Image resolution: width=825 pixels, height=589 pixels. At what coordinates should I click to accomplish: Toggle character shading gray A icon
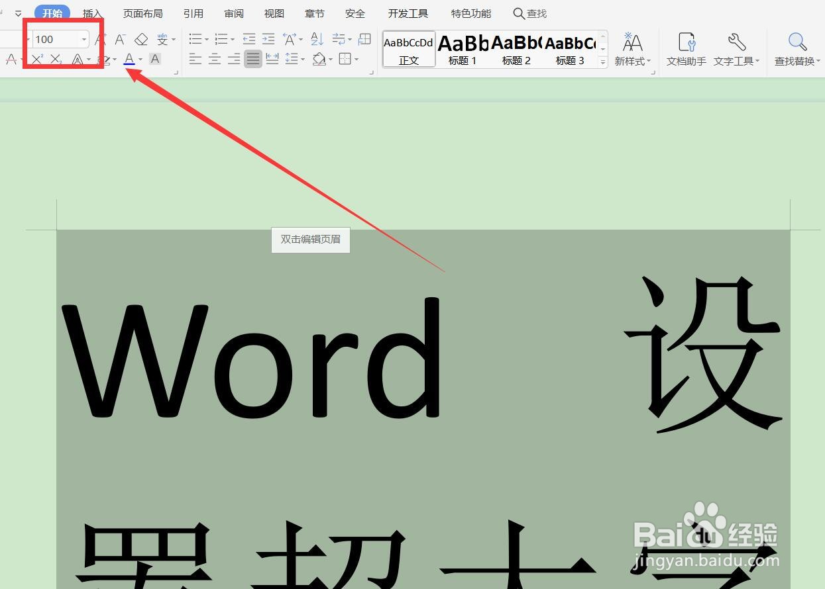coord(155,59)
